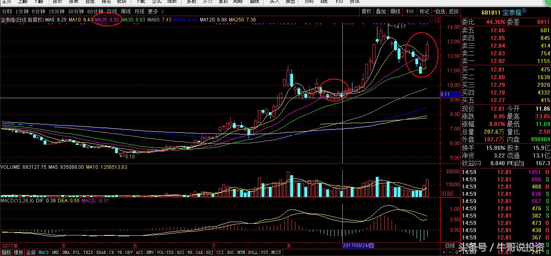Click the 买一 12.81 bid row
This screenshot has width=551, height=256.
tap(506, 69)
